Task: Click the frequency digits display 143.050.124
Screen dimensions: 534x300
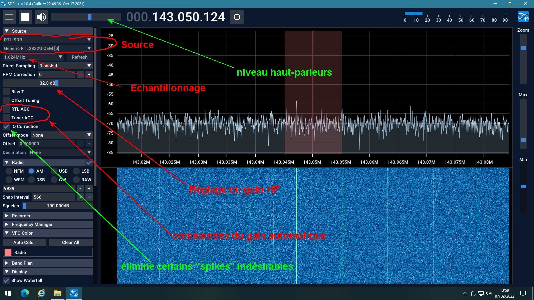Action: (189, 17)
